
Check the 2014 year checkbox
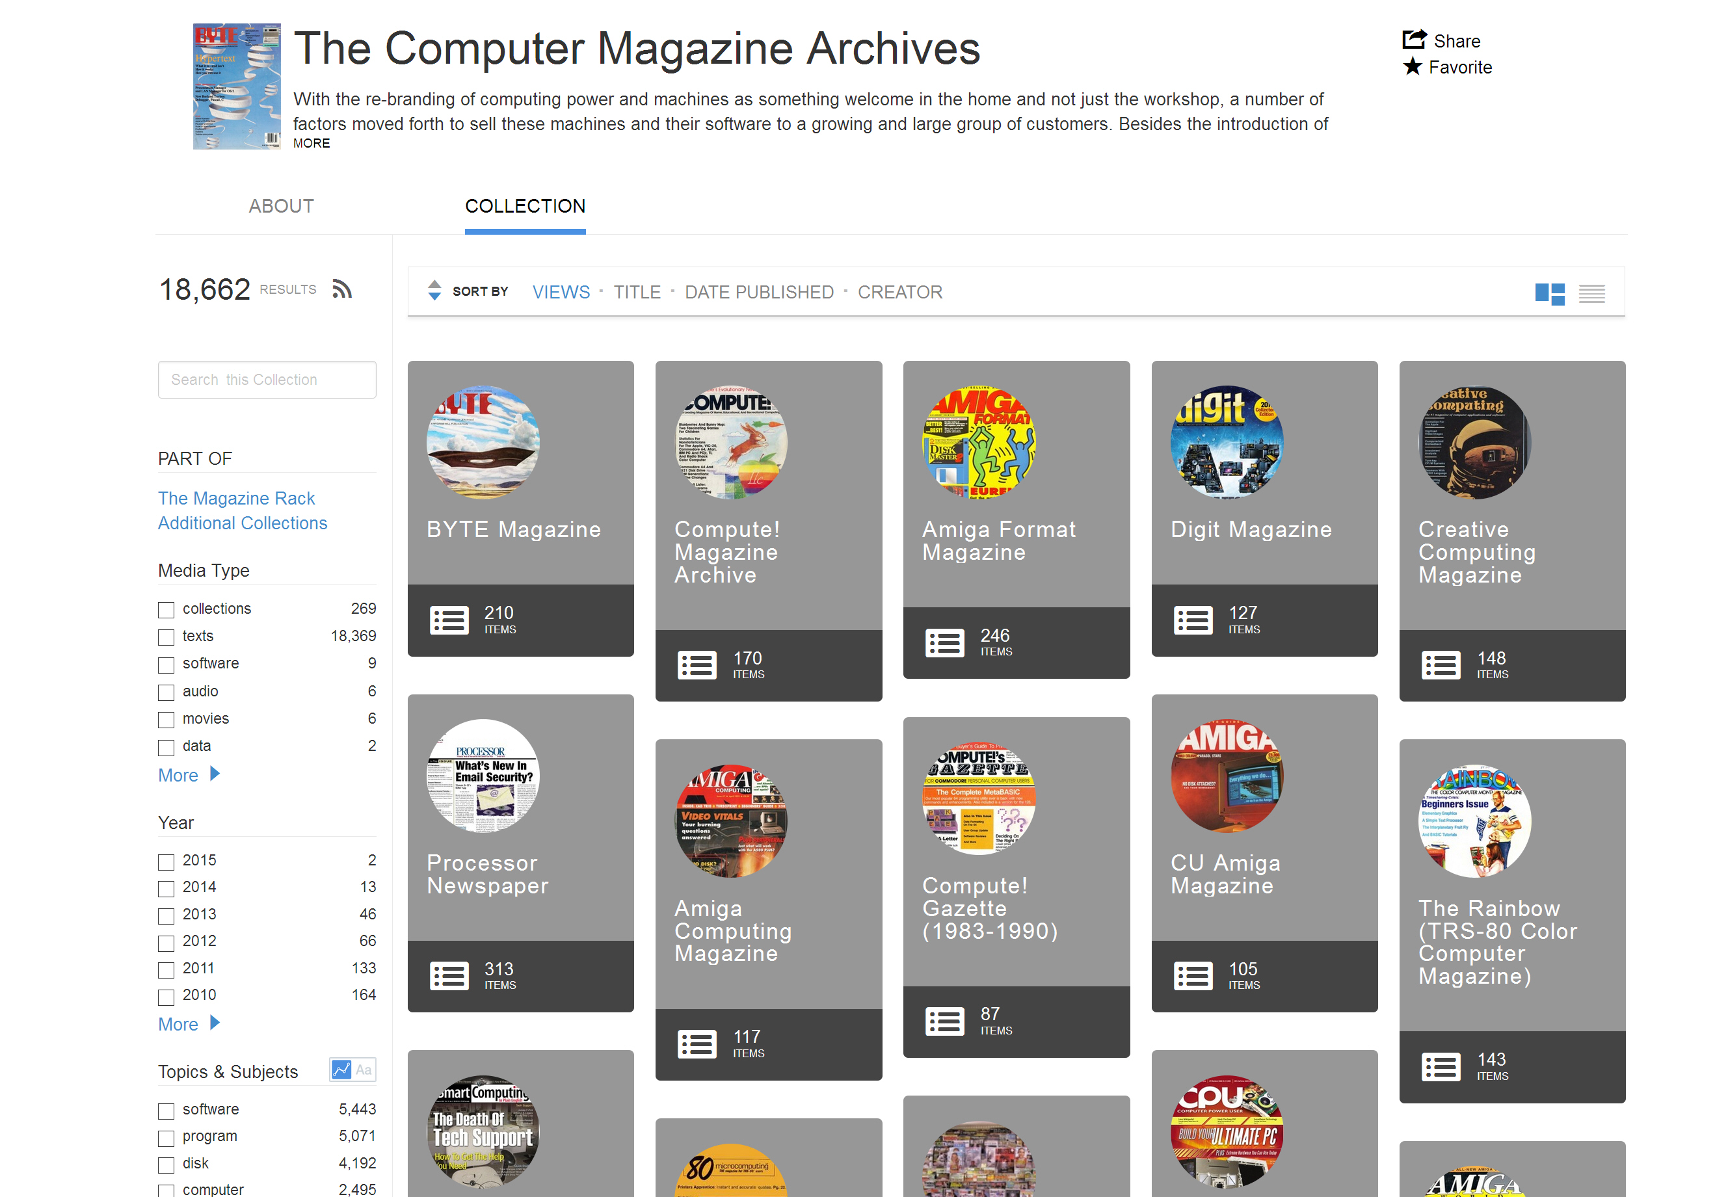pyautogui.click(x=166, y=889)
